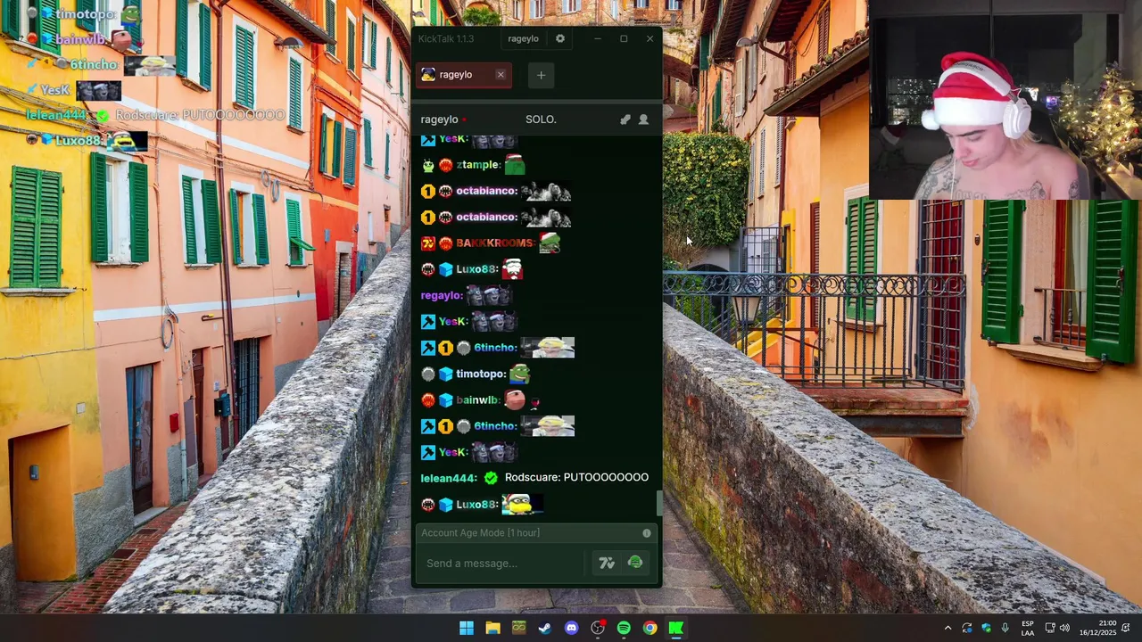The width and height of the screenshot is (1142, 642).
Task: Click lelean444 username in chat
Action: [x=449, y=479]
